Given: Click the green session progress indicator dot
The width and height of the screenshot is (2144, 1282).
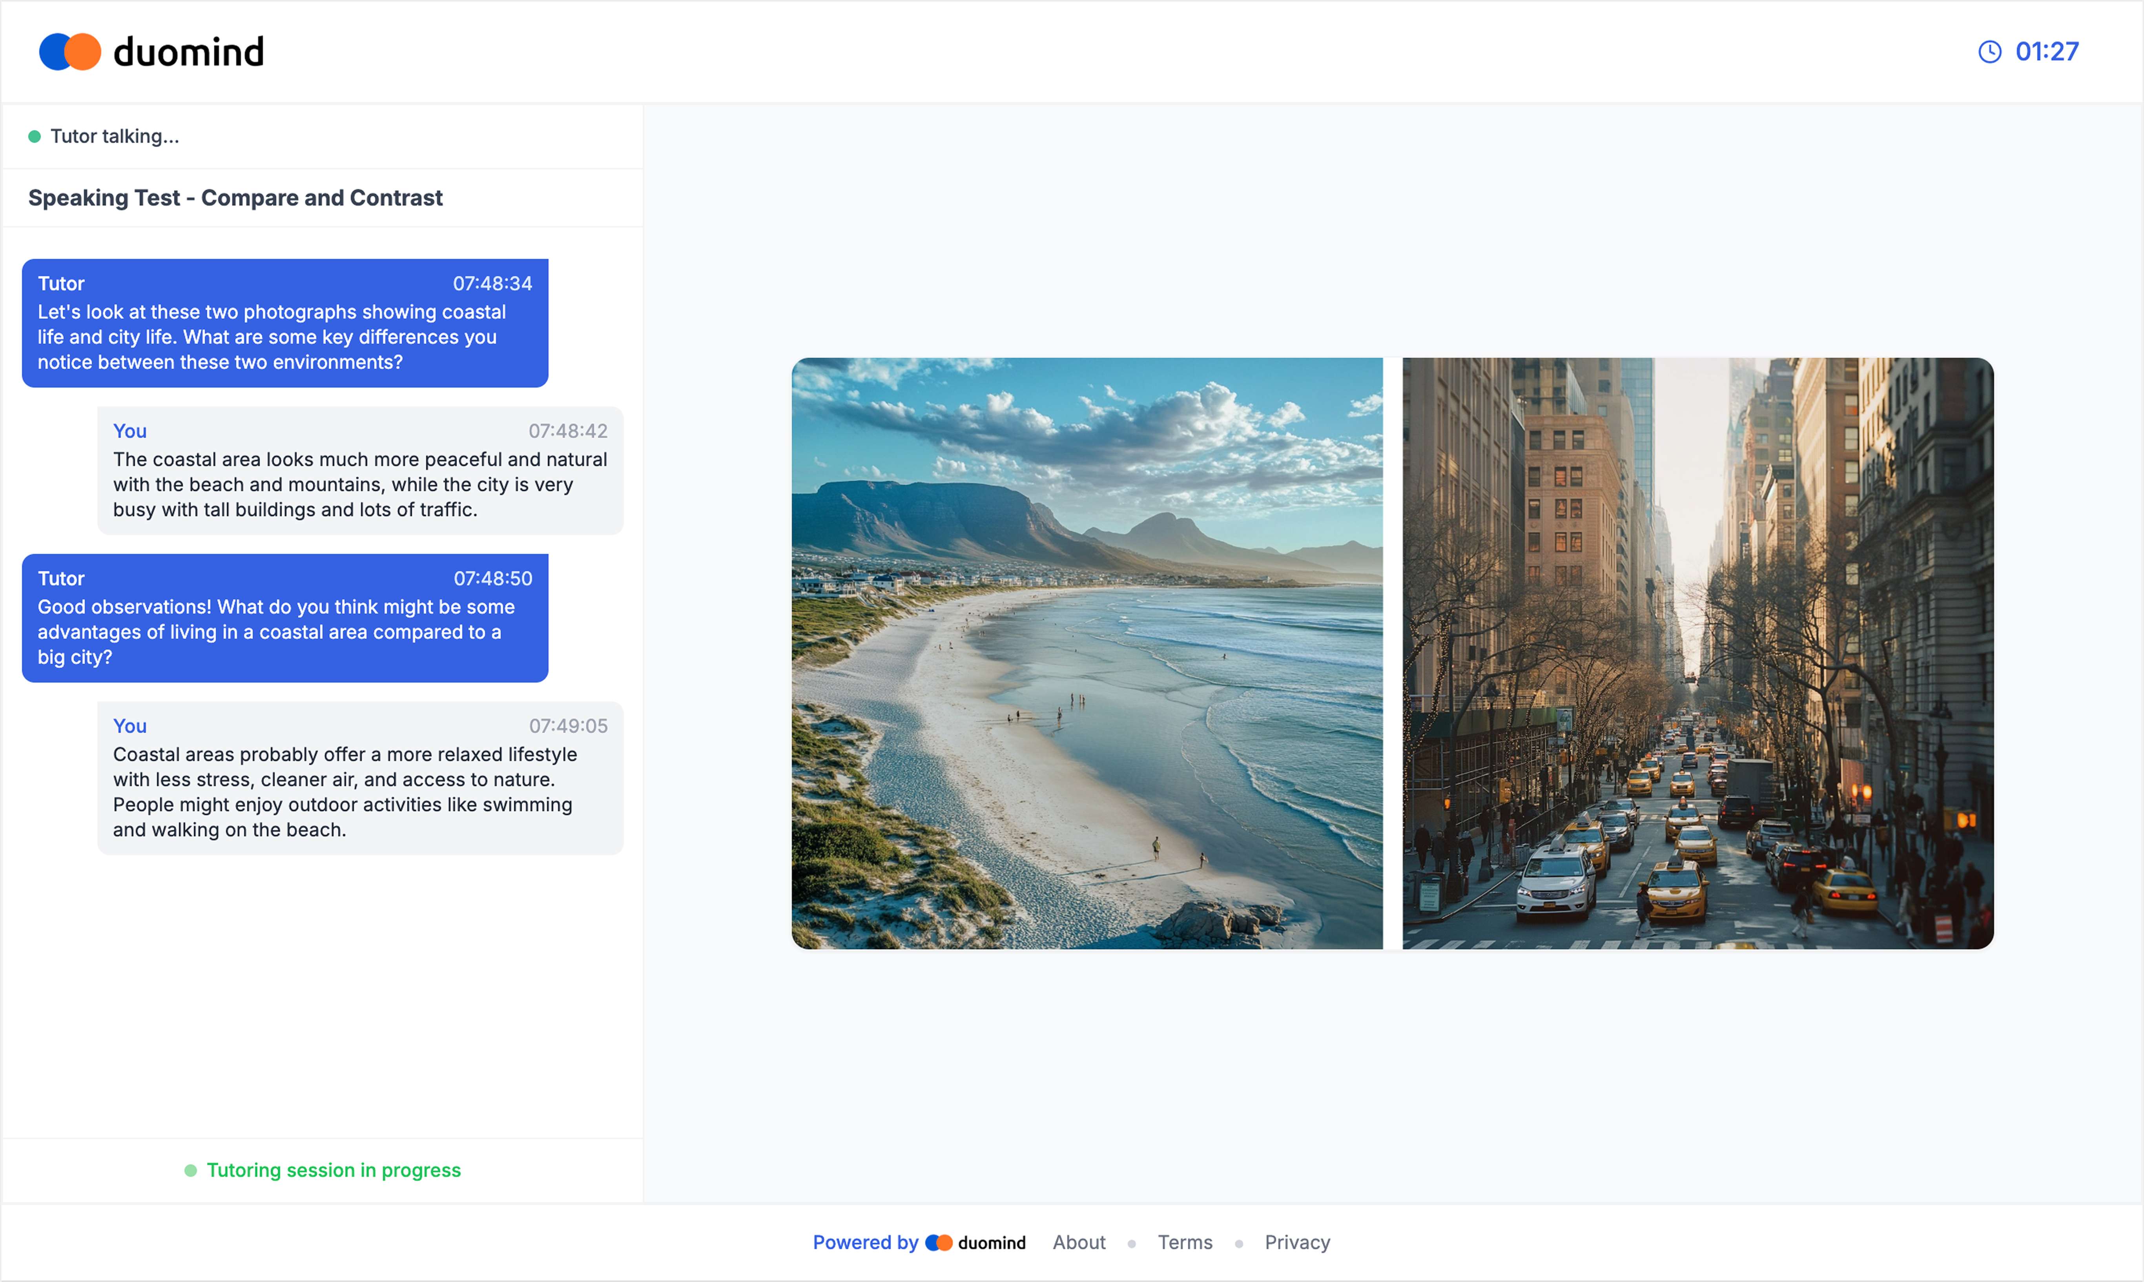Looking at the screenshot, I should tap(191, 1171).
